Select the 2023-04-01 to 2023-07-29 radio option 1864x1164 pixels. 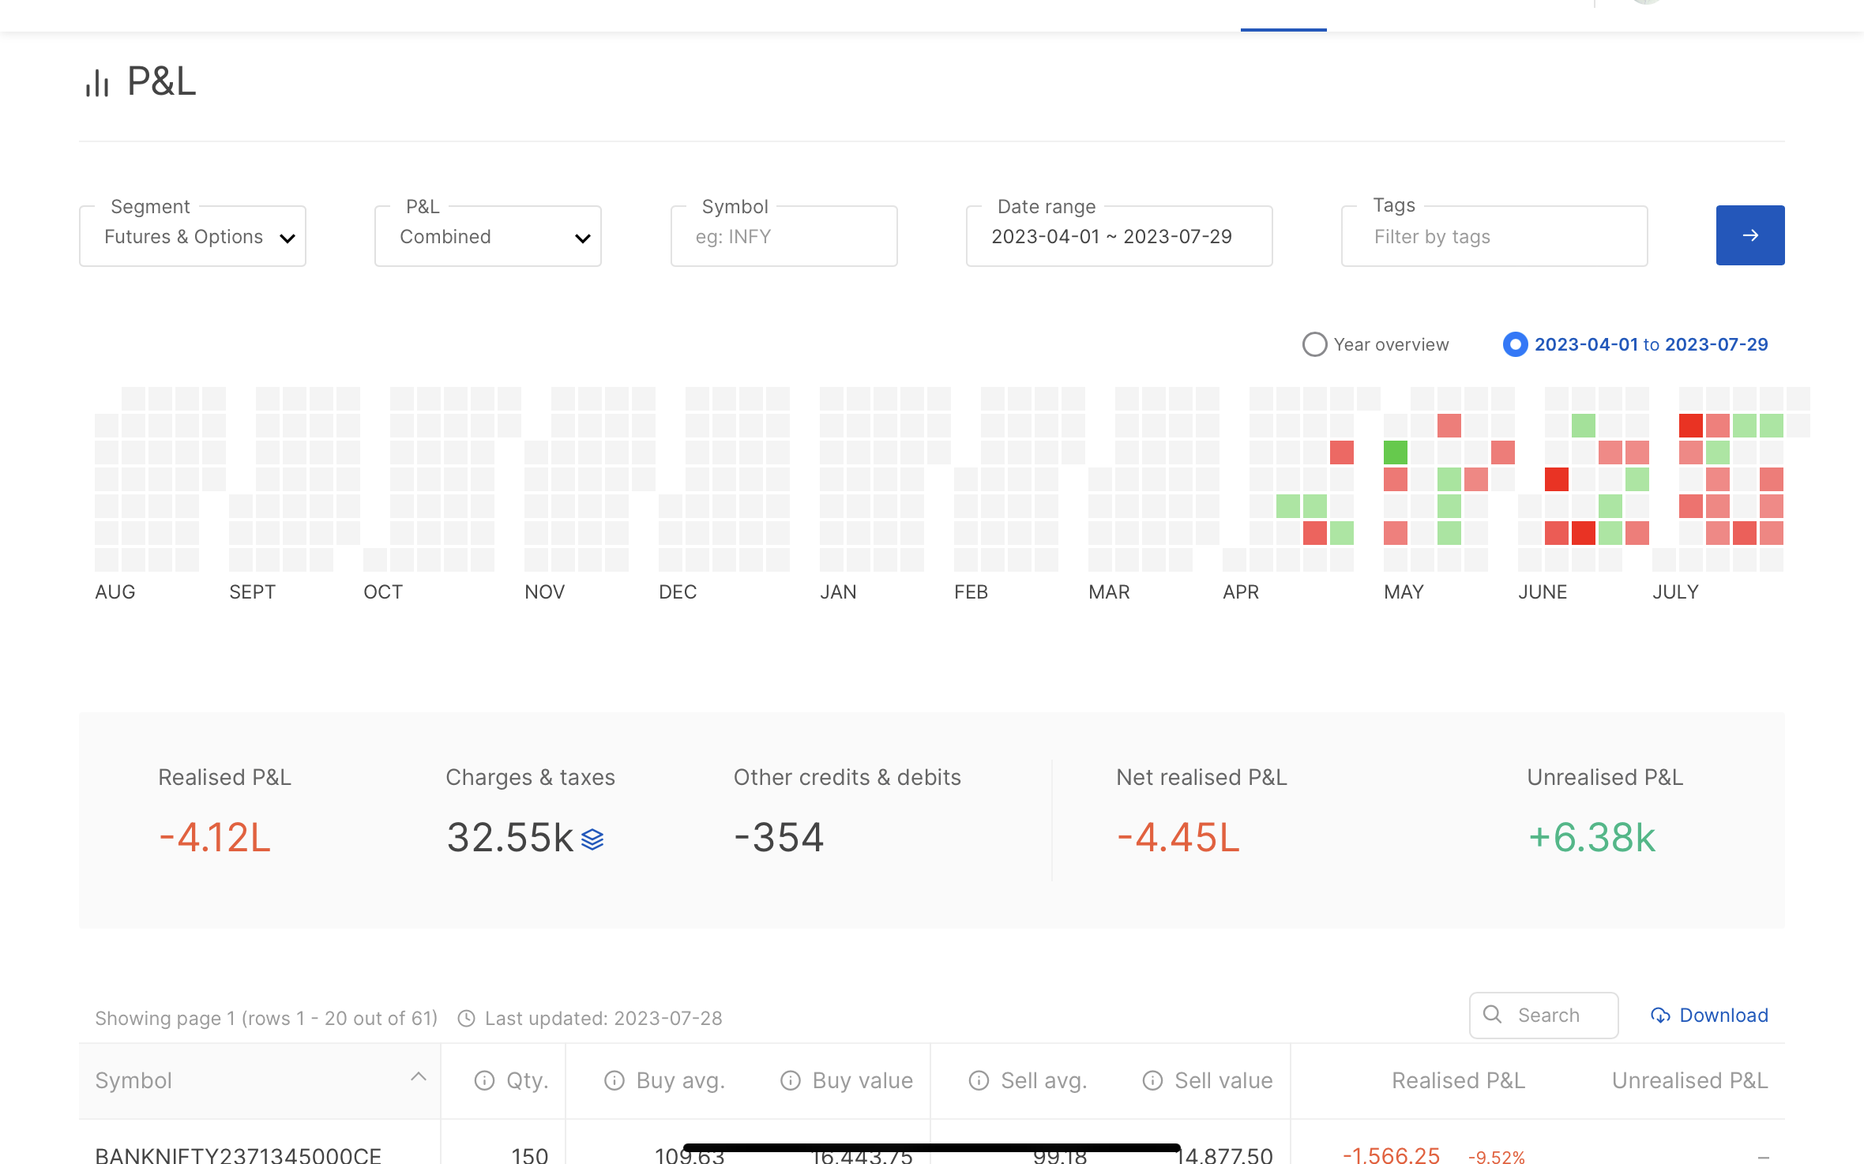tap(1515, 344)
